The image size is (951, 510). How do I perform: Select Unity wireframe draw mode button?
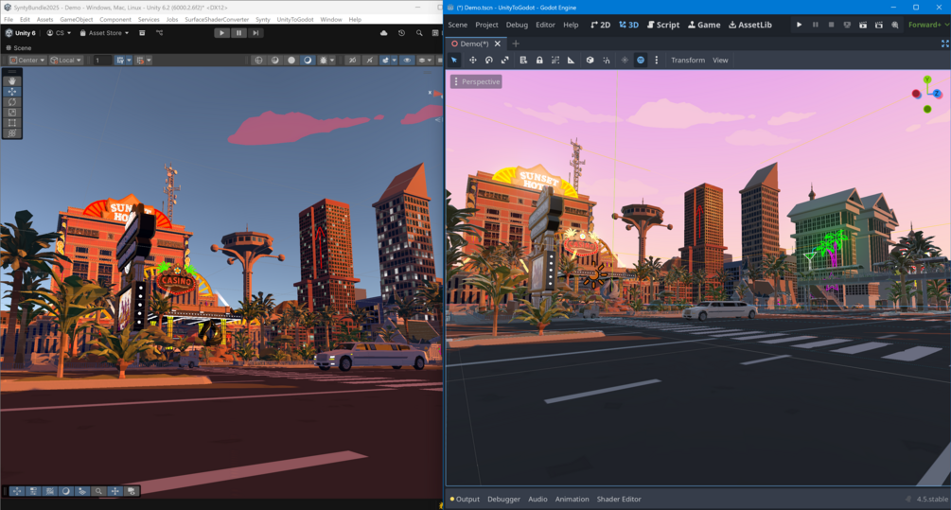[x=259, y=60]
